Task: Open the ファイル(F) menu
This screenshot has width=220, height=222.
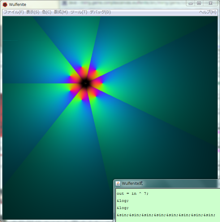Action: [x=13, y=12]
